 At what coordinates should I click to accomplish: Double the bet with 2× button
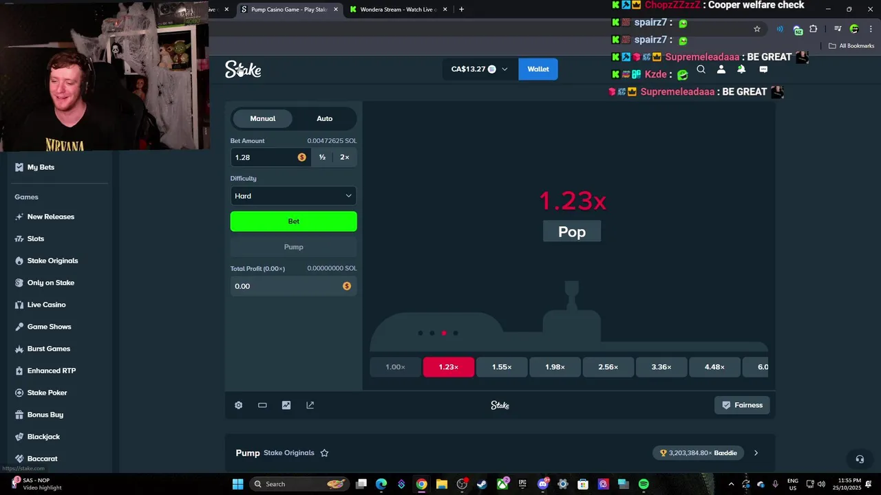[345, 157]
